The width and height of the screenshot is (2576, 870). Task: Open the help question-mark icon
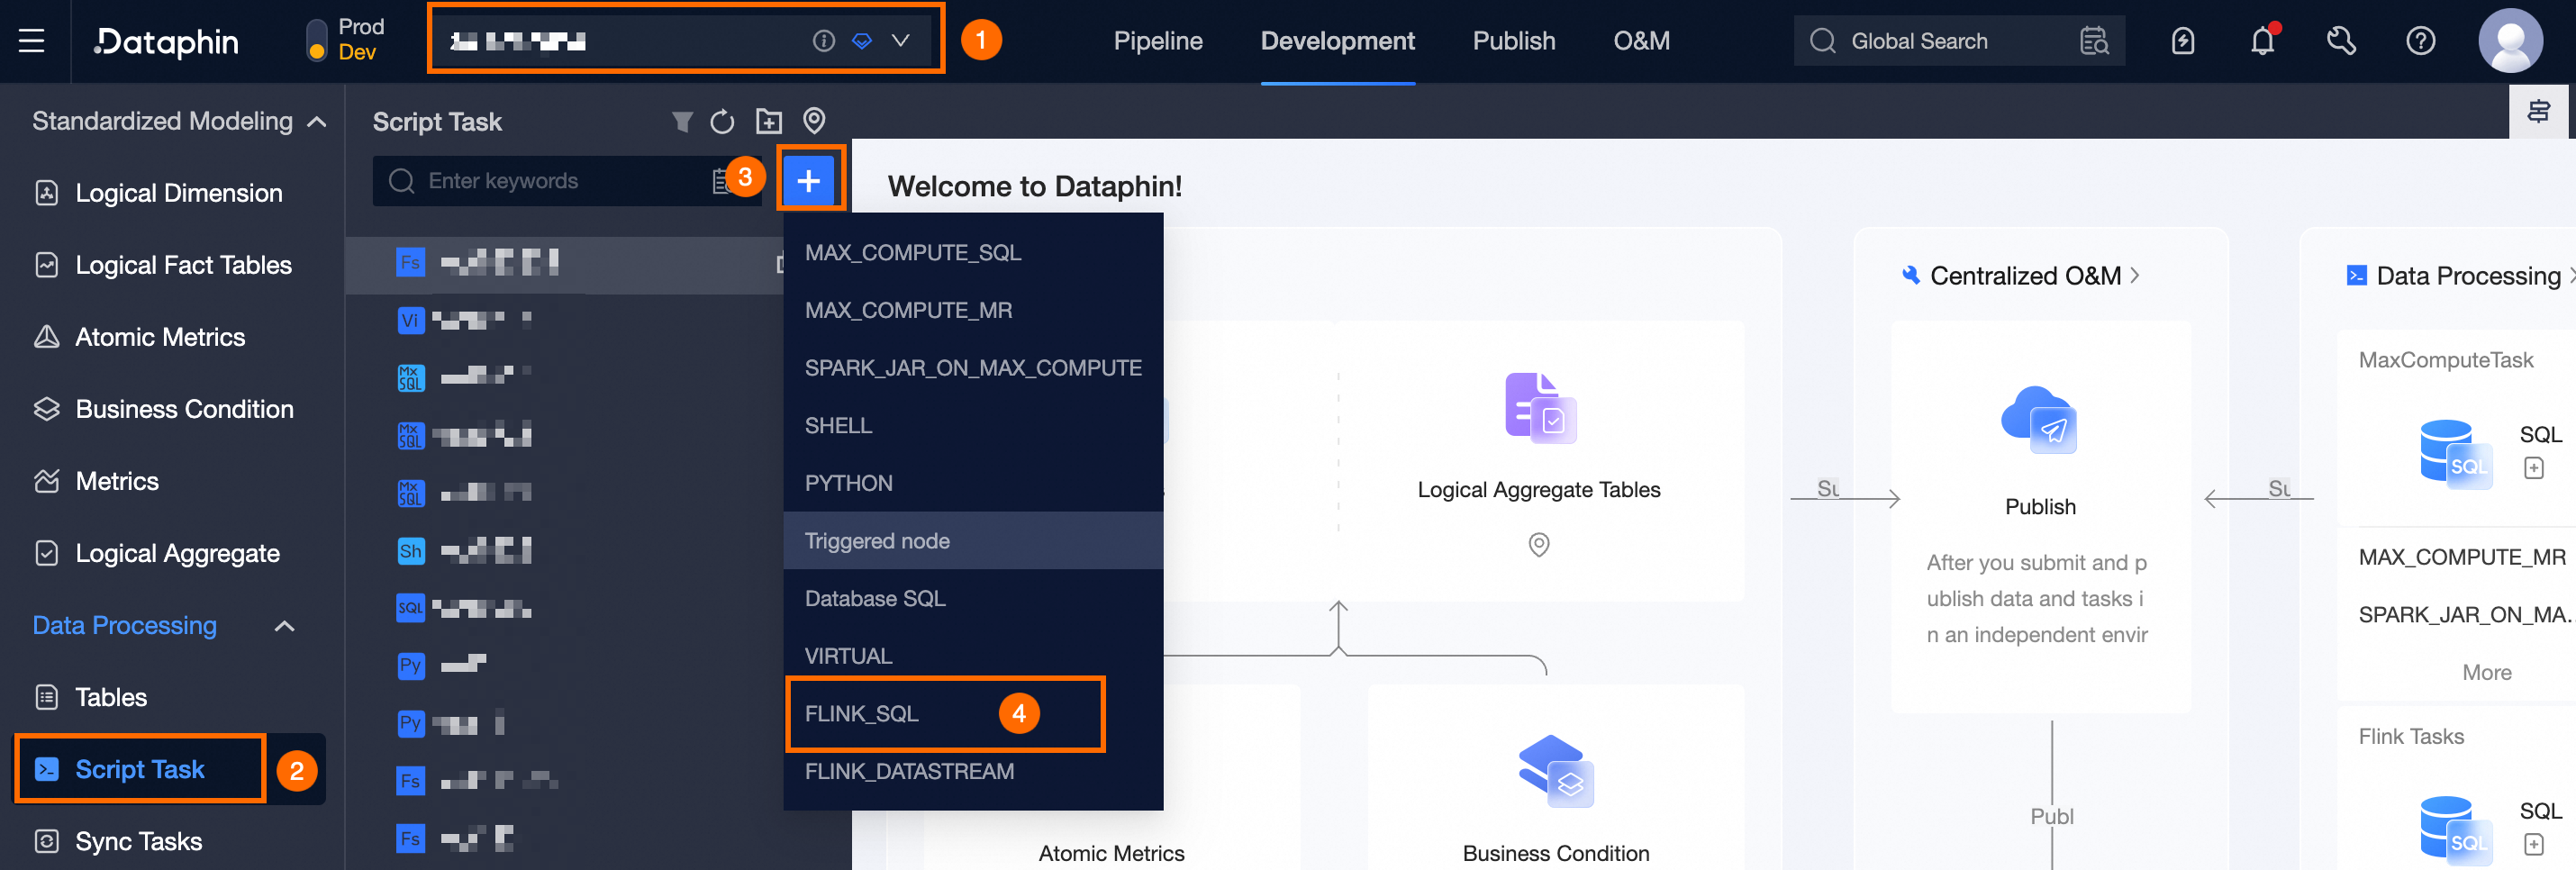2420,41
